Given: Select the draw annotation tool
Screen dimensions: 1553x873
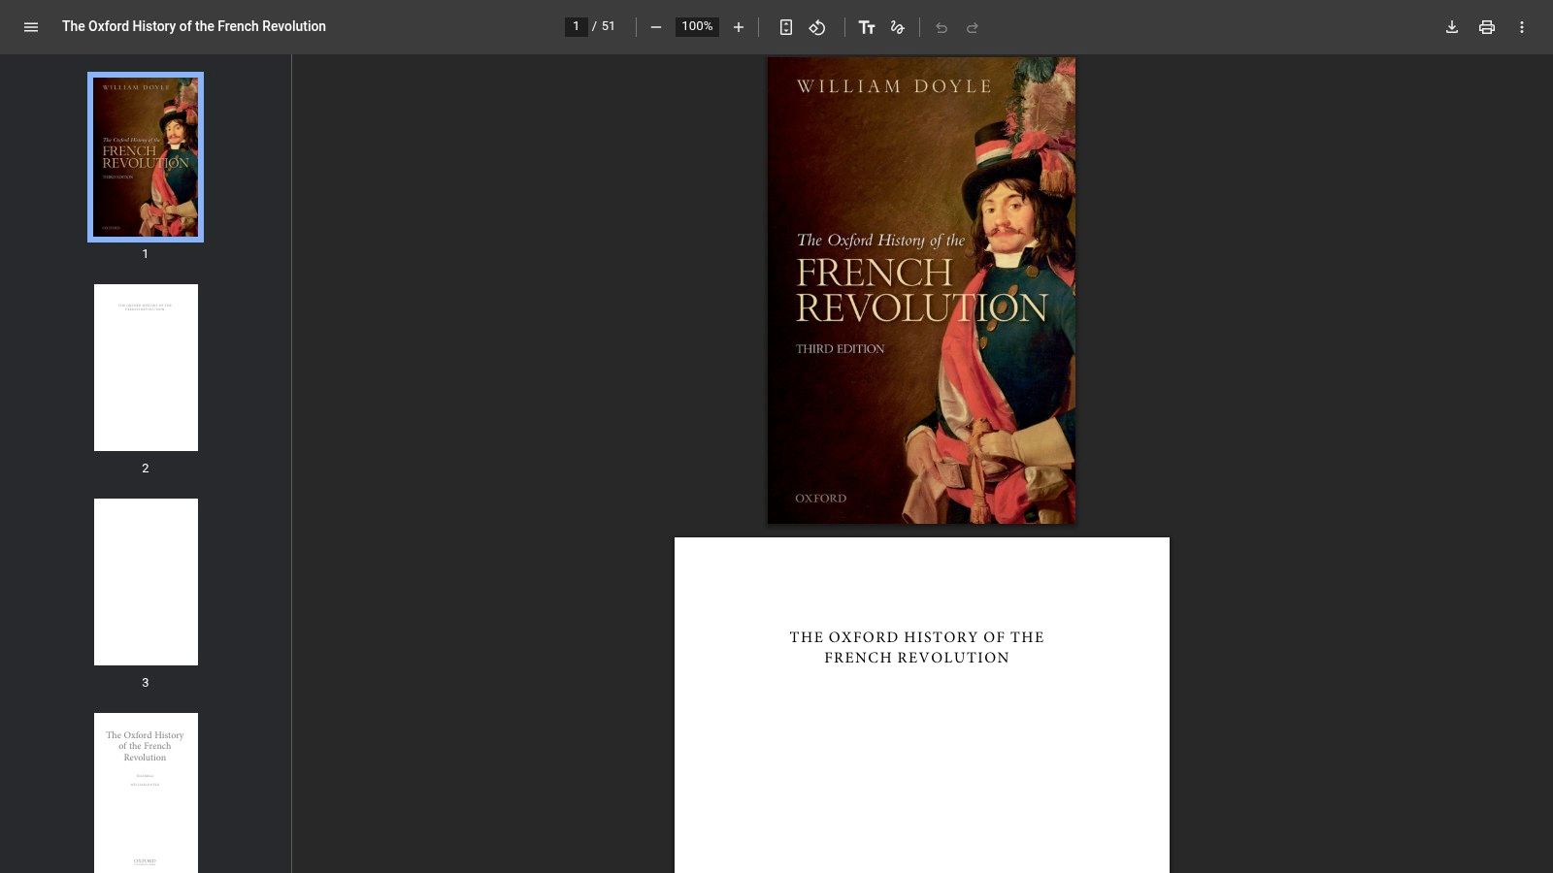Looking at the screenshot, I should click(x=898, y=27).
